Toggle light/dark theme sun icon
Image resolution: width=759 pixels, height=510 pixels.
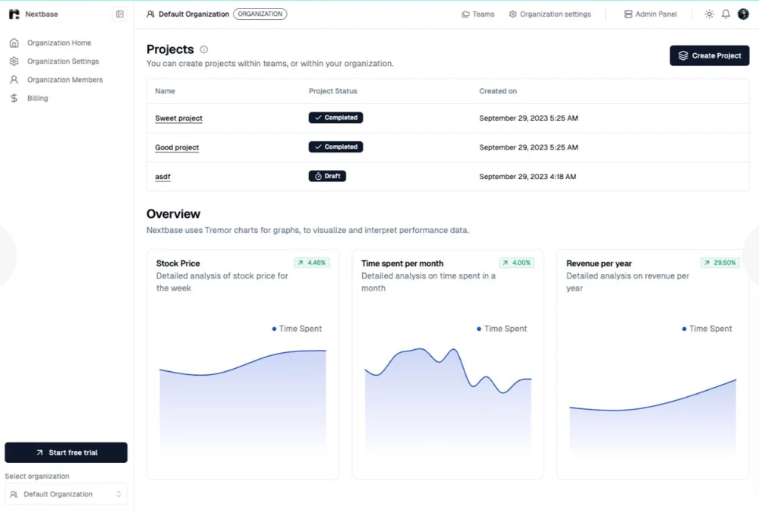tap(709, 14)
